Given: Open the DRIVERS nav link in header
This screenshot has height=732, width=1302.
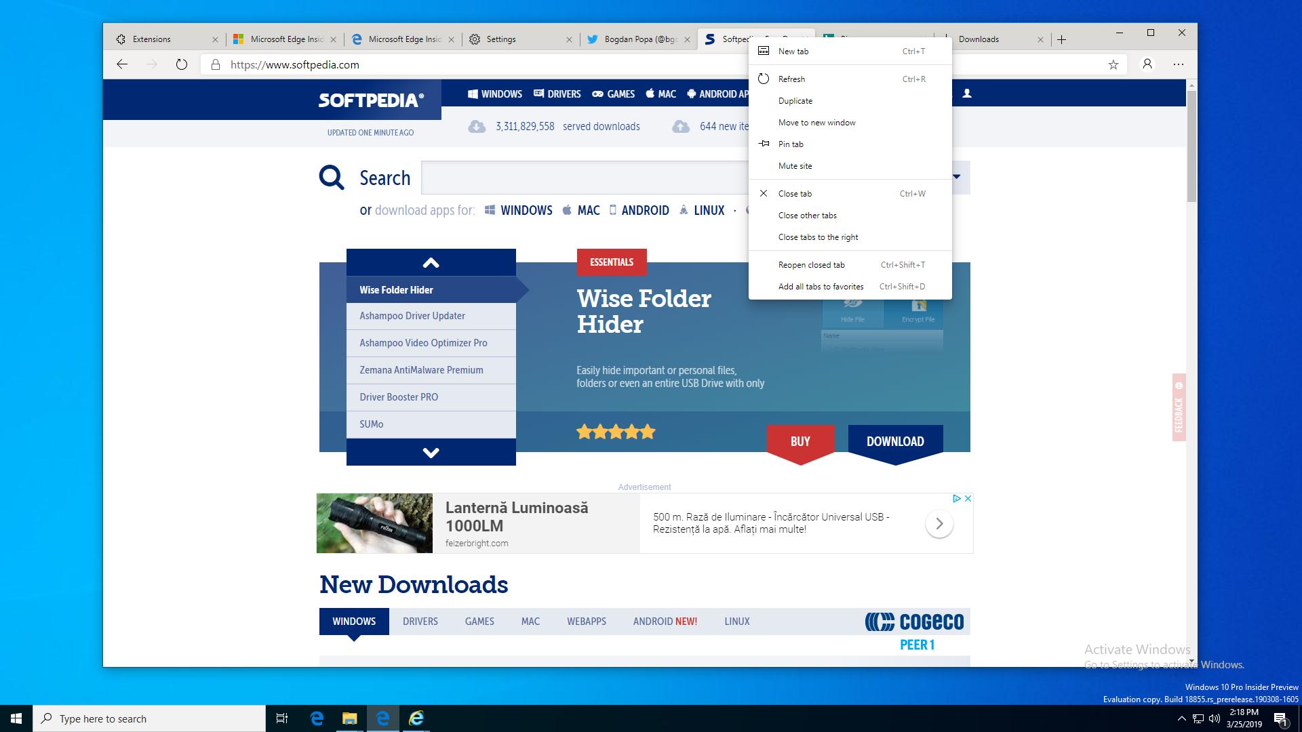Looking at the screenshot, I should pos(557,94).
